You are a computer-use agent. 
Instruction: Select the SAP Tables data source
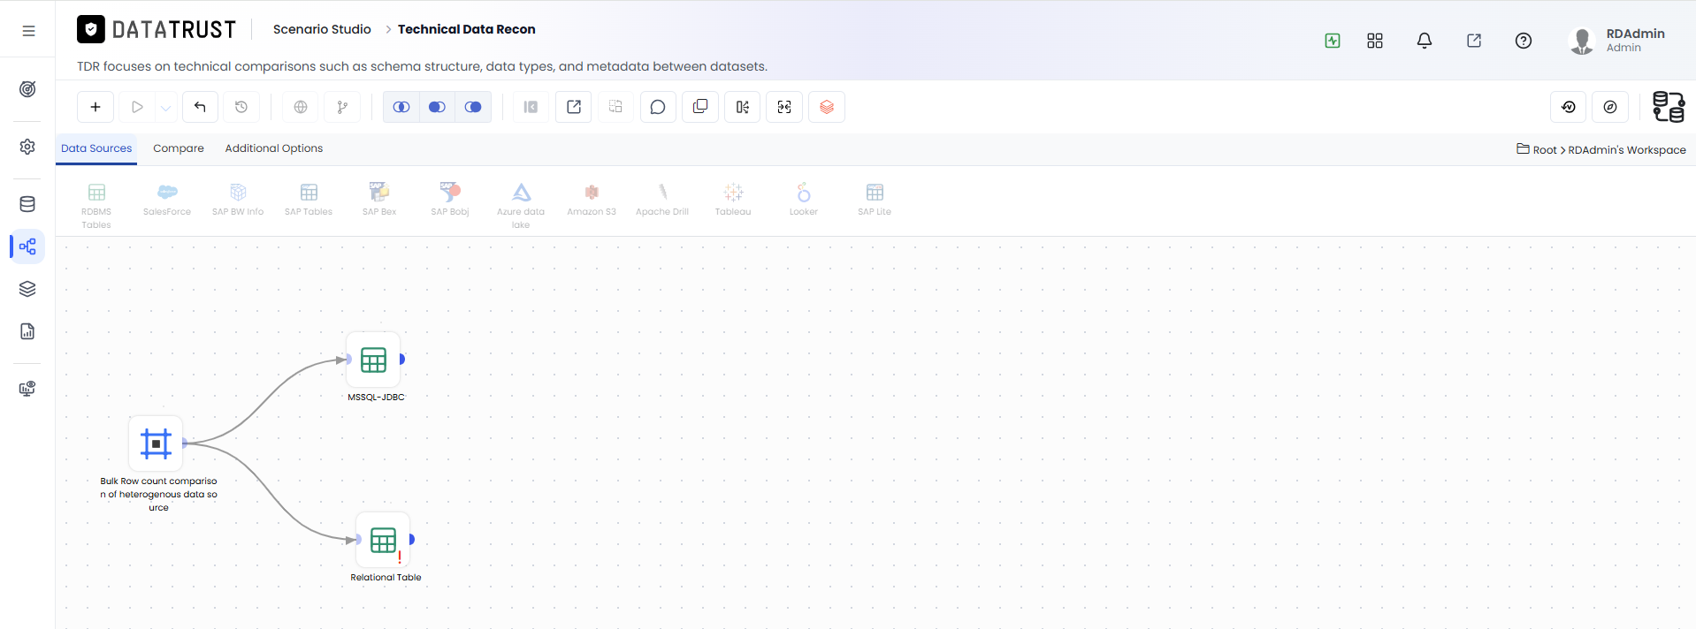click(x=309, y=200)
